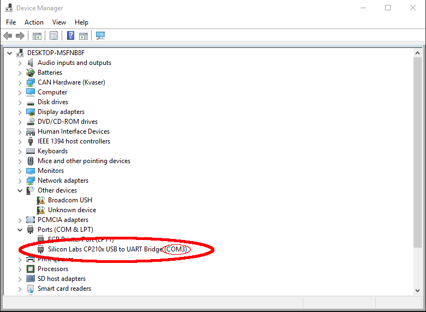Viewport: 426px width, 312px height.
Task: Click the vertical scrollbar thumb
Action: pyautogui.click(x=418, y=153)
